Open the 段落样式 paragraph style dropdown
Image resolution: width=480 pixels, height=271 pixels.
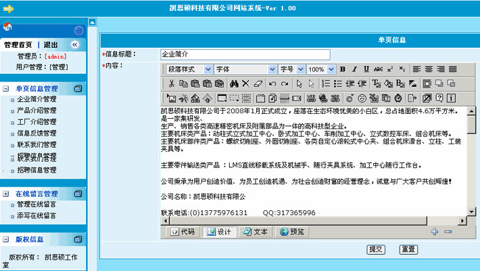[190, 69]
